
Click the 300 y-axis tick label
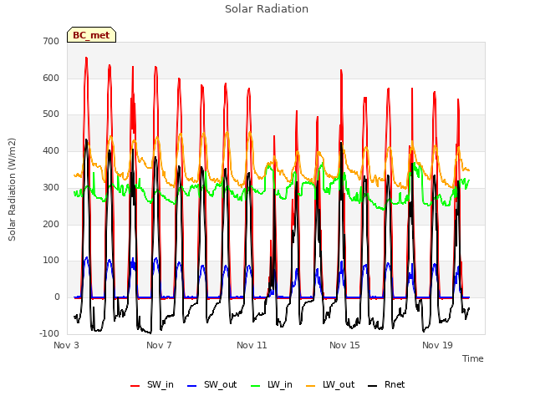[51, 187]
